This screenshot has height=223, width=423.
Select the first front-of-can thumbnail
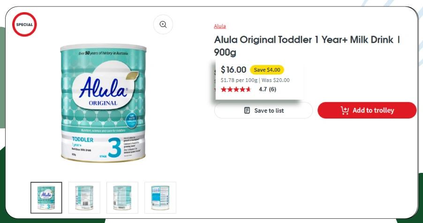point(46,197)
